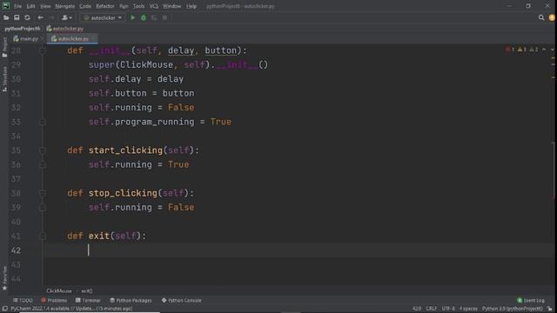Image resolution: width=557 pixels, height=313 pixels.
Task: Navigate back with the left arrow
Action: (41, 17)
